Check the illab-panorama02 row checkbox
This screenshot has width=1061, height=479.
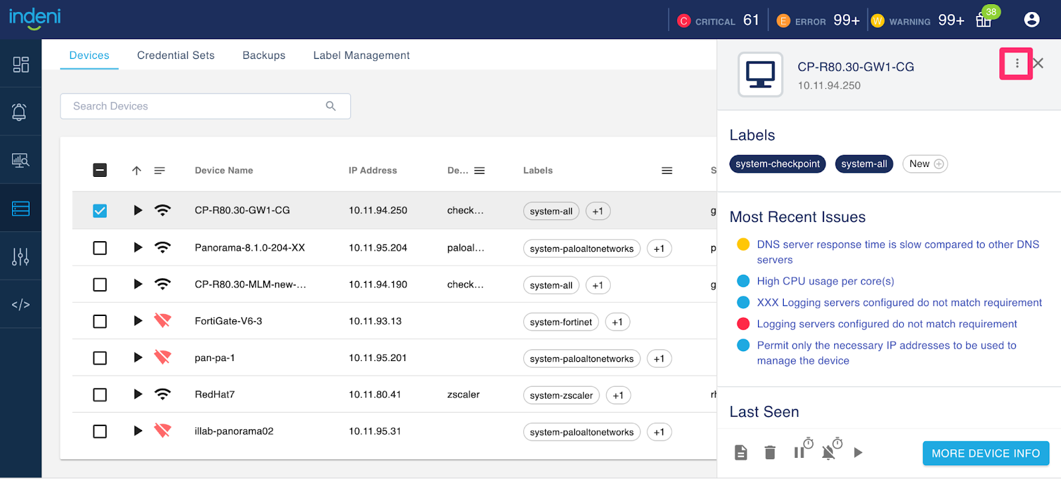pos(99,431)
